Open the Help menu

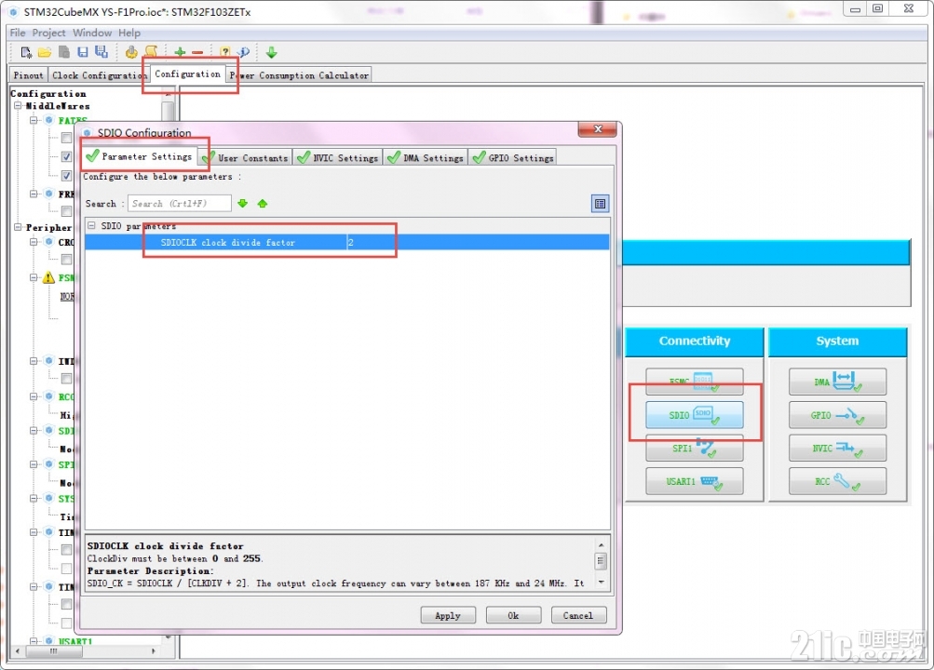tap(129, 33)
